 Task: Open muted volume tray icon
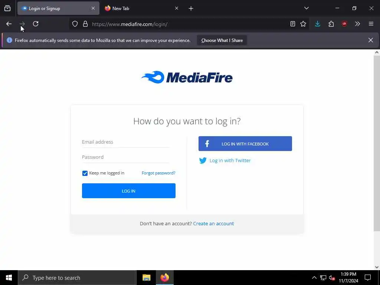click(x=332, y=278)
